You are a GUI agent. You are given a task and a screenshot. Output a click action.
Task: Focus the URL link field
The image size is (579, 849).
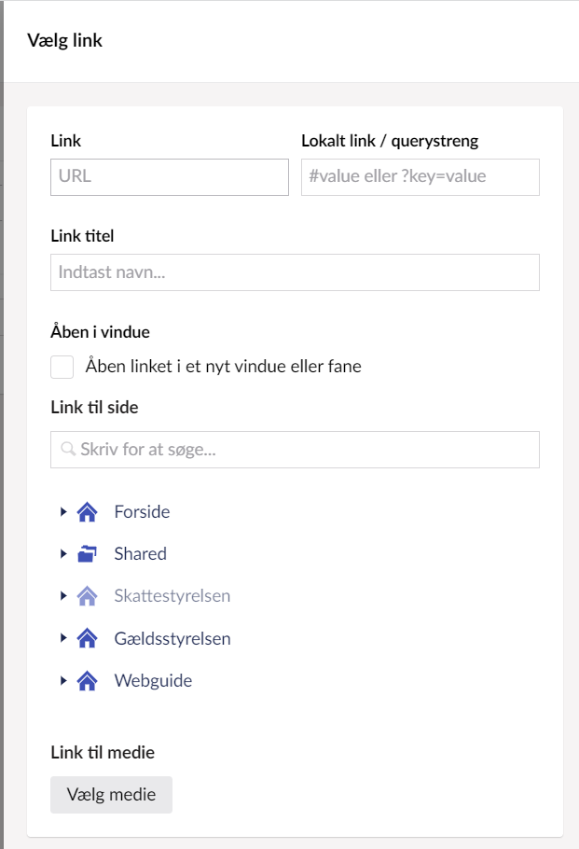(170, 177)
